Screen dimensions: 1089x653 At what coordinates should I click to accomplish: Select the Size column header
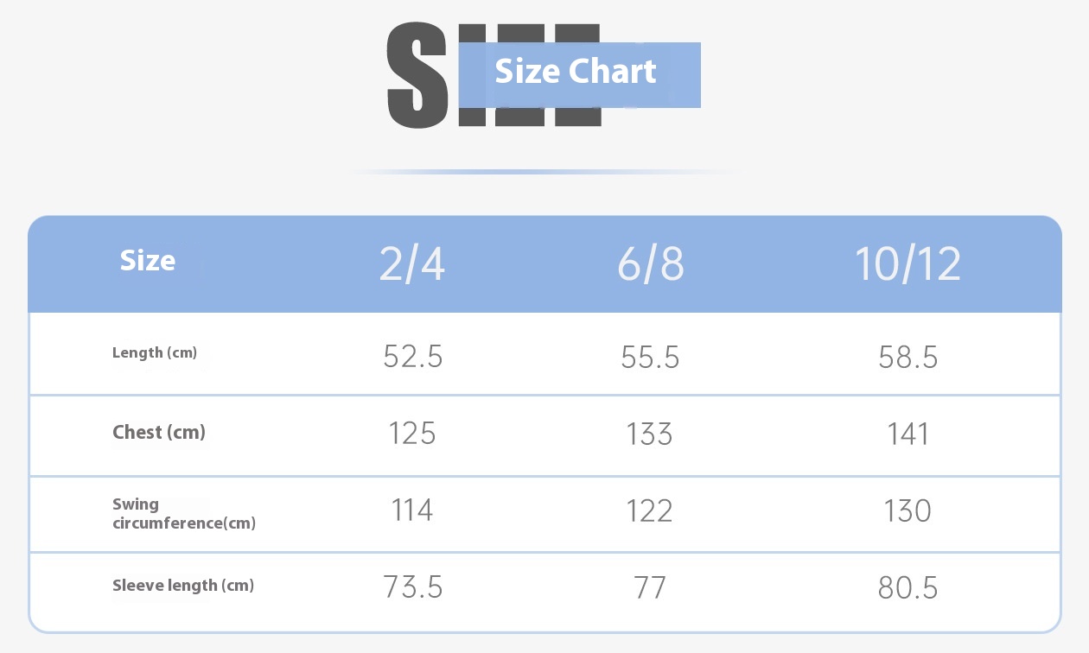pyautogui.click(x=148, y=261)
